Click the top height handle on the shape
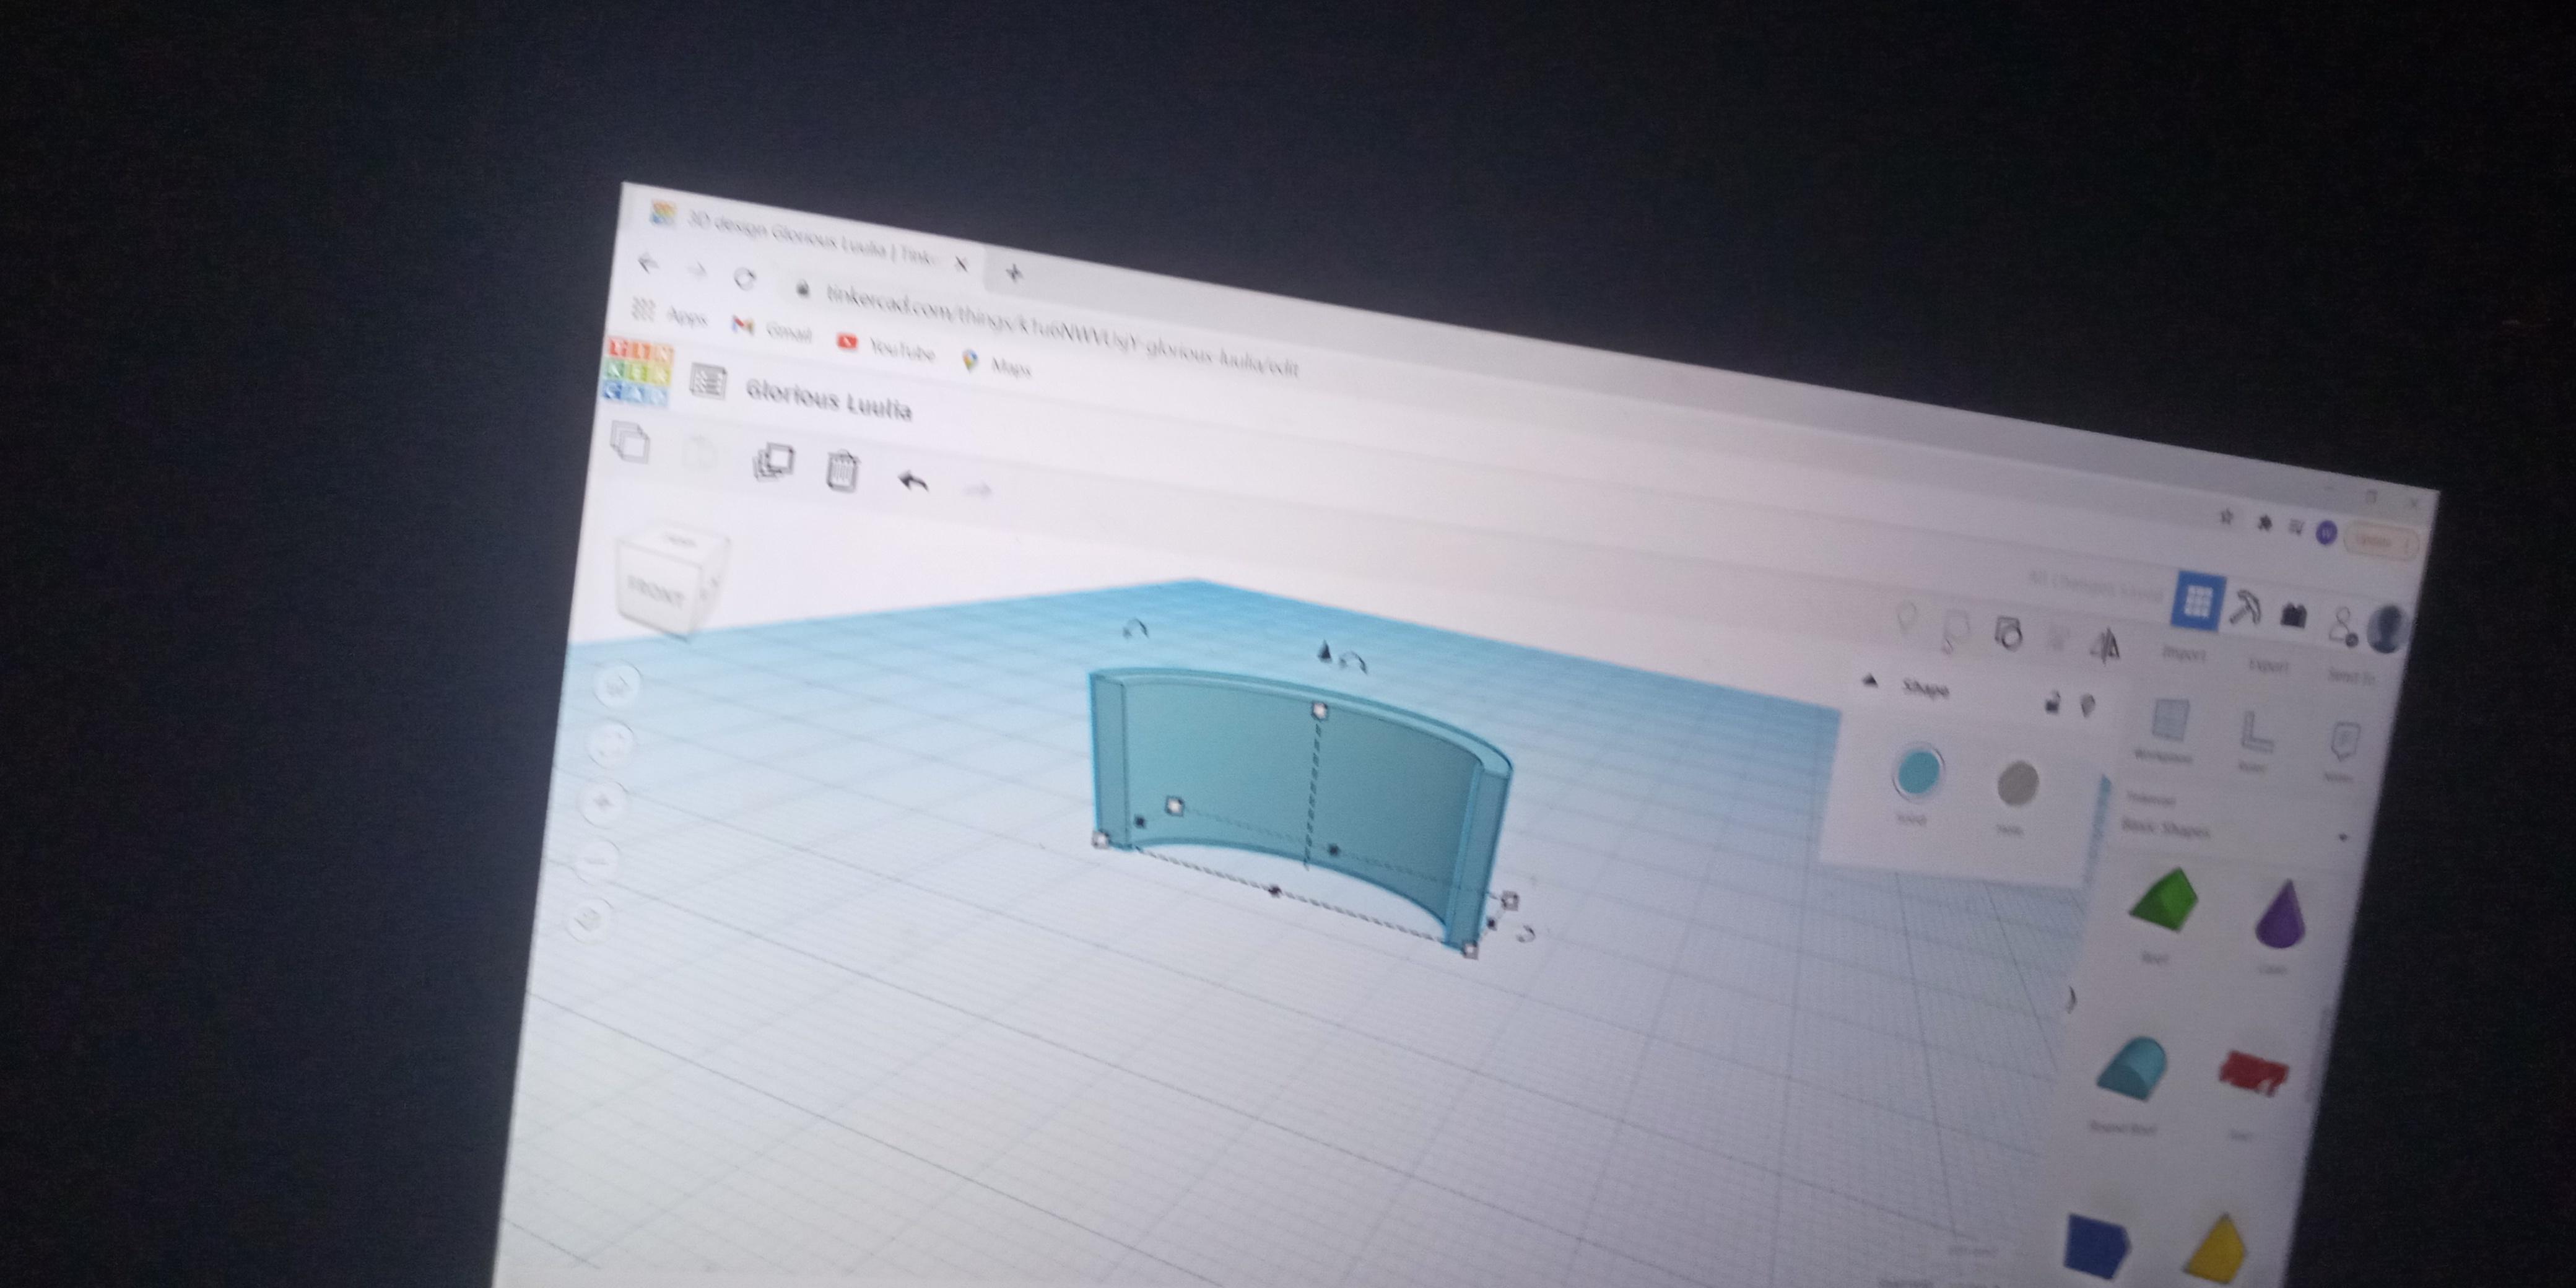Image resolution: width=2576 pixels, height=1288 pixels. [x=1319, y=710]
